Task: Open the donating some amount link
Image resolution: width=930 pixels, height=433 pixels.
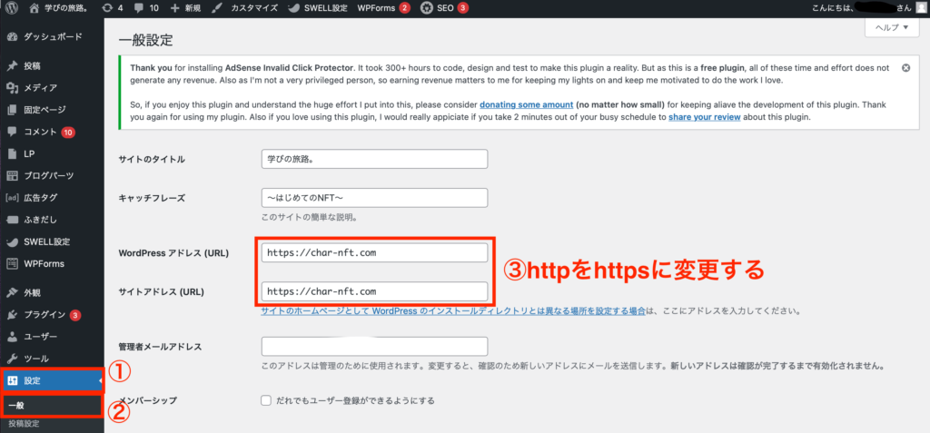Action: click(x=526, y=104)
